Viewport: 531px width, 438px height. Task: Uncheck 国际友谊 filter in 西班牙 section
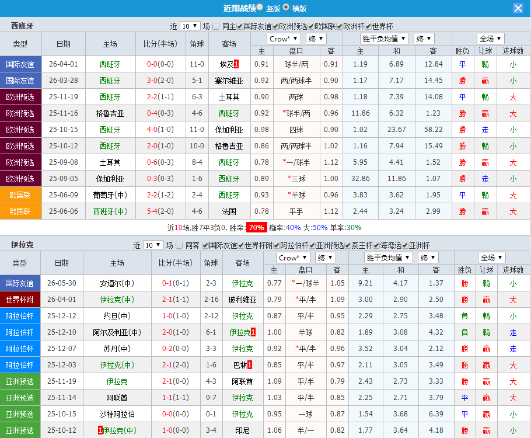pos(240,26)
